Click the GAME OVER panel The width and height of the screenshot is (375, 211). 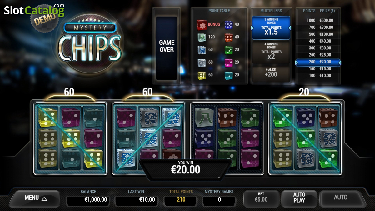(167, 46)
